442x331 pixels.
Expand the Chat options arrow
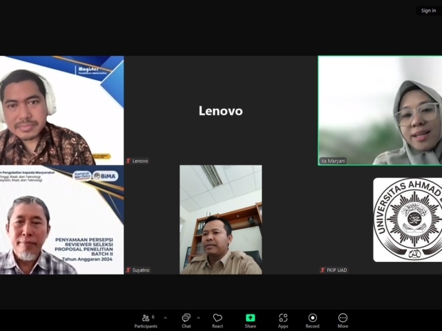coord(198,318)
